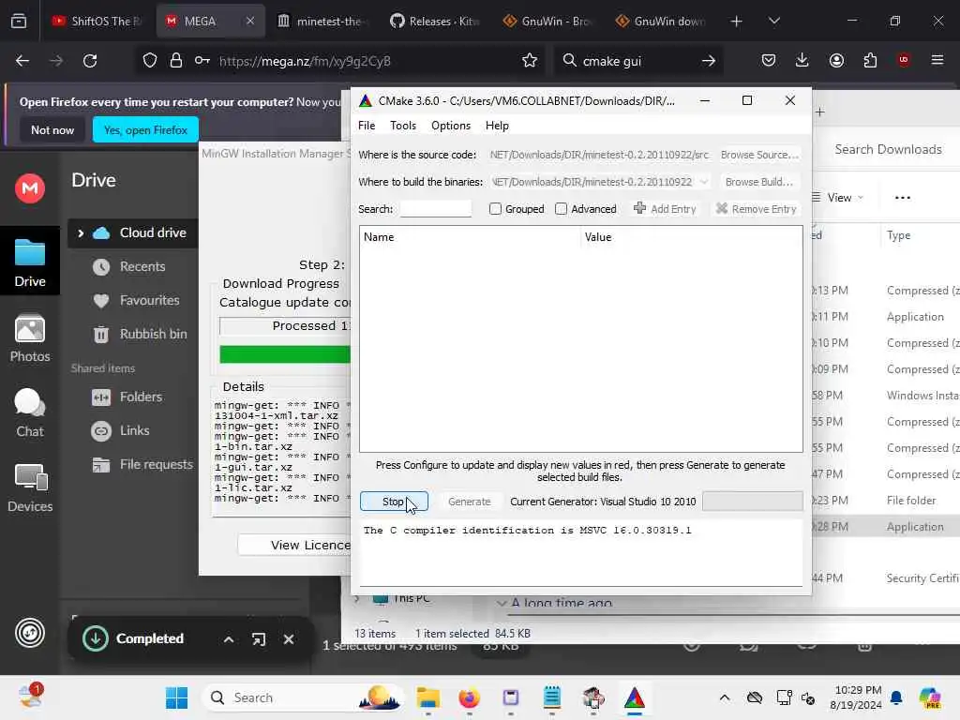
Task: Open File Explorer more options ellipsis
Action: click(x=903, y=198)
